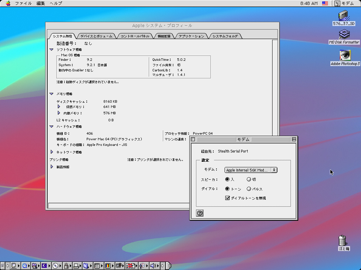Viewport: 361px width, 270px height.
Task: Uncheck ダイアルトーンを無視 checkbox
Action: [x=227, y=198]
